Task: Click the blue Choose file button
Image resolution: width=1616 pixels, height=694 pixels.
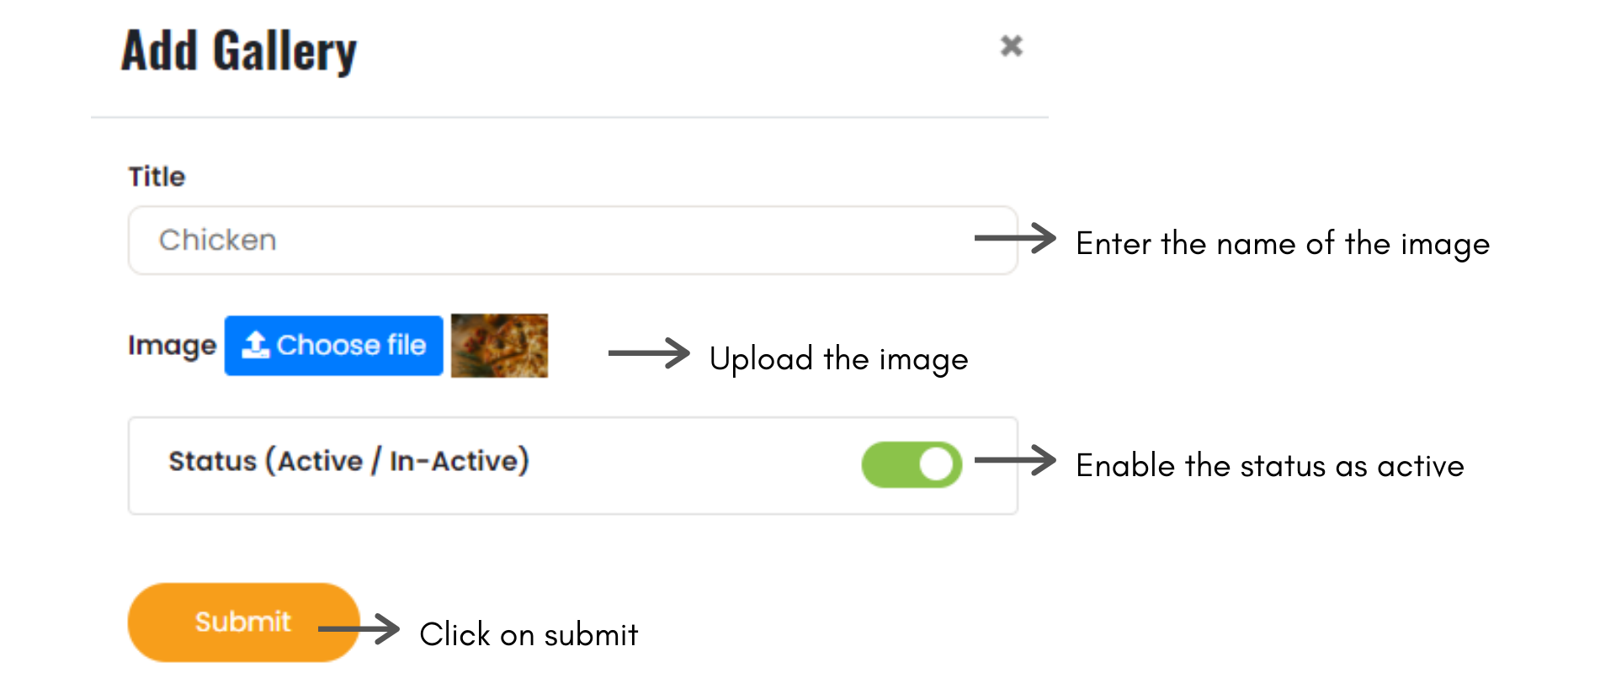Action: point(334,345)
